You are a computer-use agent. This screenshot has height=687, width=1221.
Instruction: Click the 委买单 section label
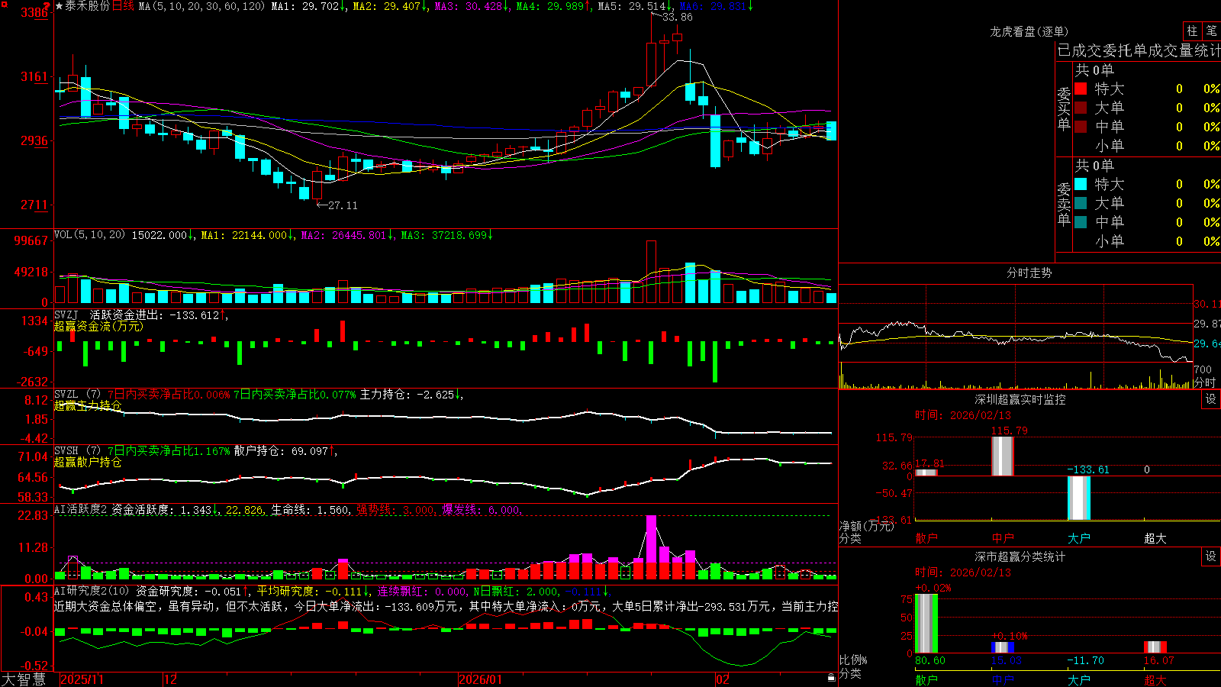click(x=1064, y=108)
